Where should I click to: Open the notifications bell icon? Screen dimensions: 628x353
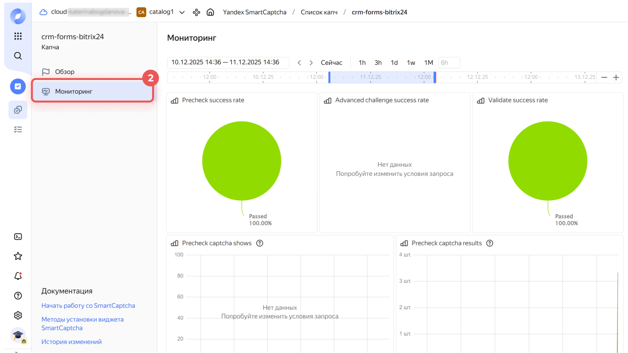click(x=18, y=276)
